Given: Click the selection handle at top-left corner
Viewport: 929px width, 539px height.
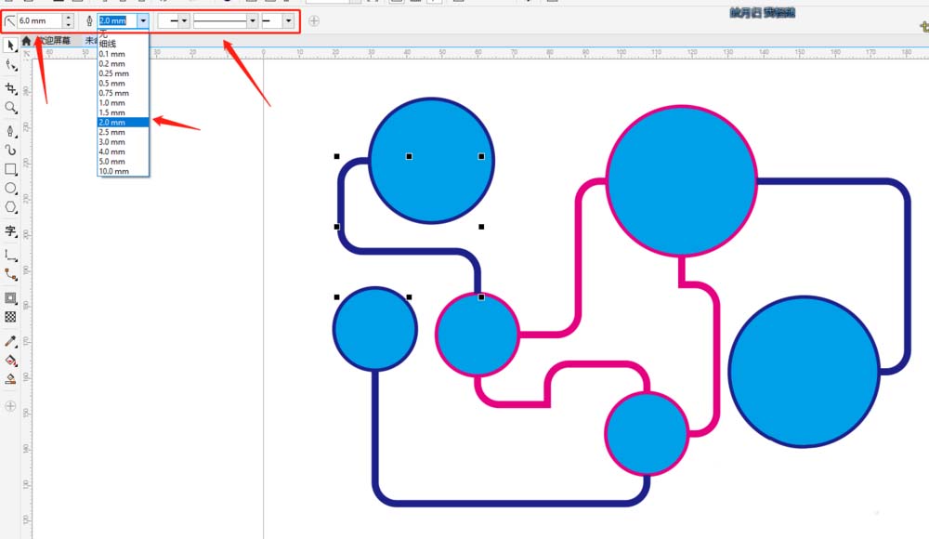Looking at the screenshot, I should click(x=337, y=156).
